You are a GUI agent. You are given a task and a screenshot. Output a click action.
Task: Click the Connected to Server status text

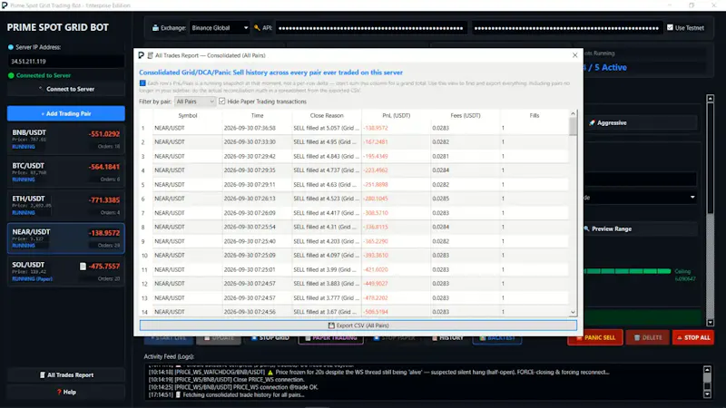[x=44, y=75]
